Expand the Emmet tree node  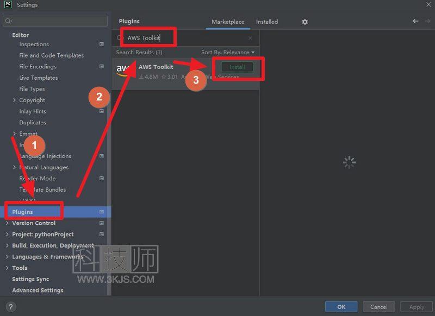[x=14, y=134]
